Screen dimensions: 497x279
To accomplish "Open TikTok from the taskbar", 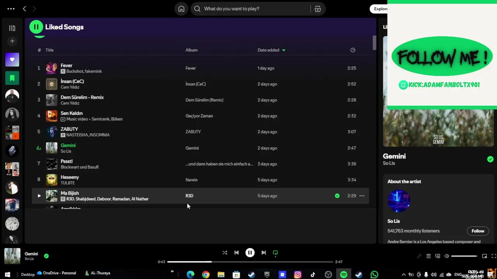I will (x=313, y=275).
